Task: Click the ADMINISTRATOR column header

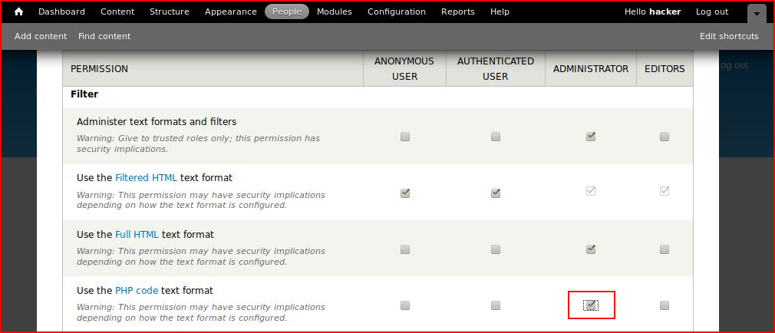Action: coord(591,69)
